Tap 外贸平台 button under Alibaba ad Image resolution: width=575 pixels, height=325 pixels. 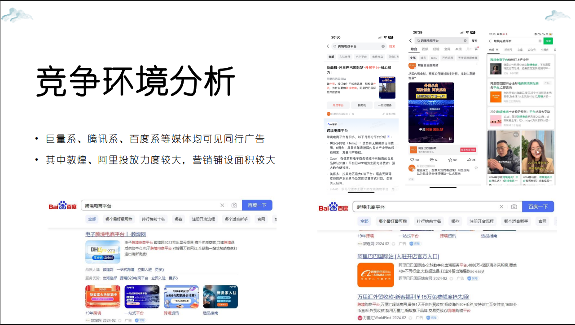338,105
